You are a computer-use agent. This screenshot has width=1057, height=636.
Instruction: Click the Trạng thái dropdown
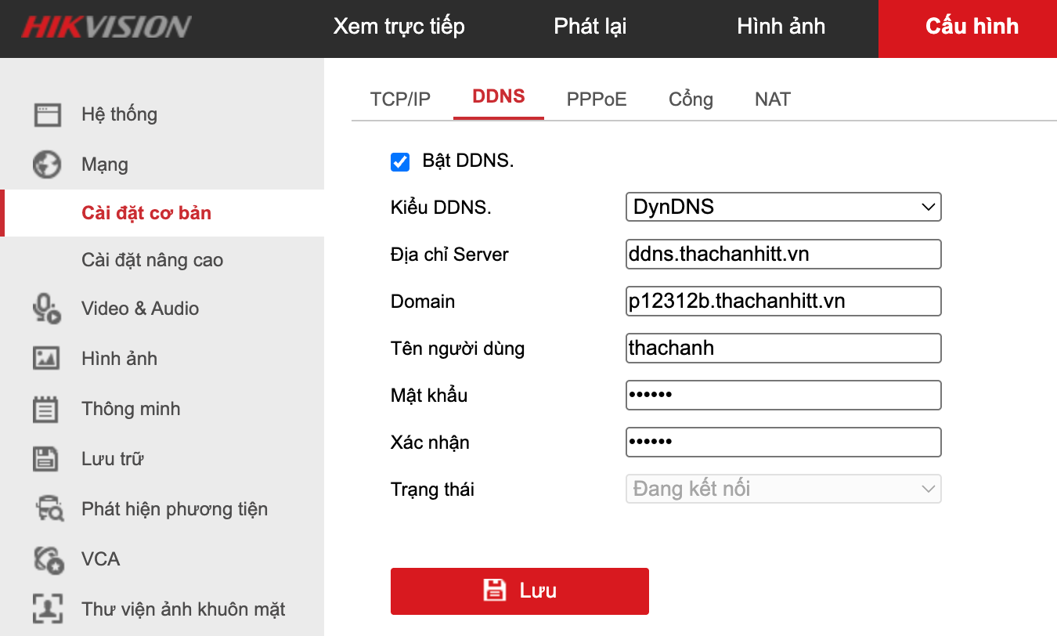tap(783, 490)
